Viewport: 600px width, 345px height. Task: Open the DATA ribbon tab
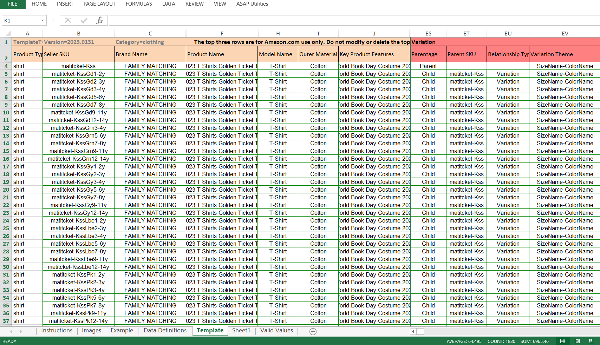169,4
